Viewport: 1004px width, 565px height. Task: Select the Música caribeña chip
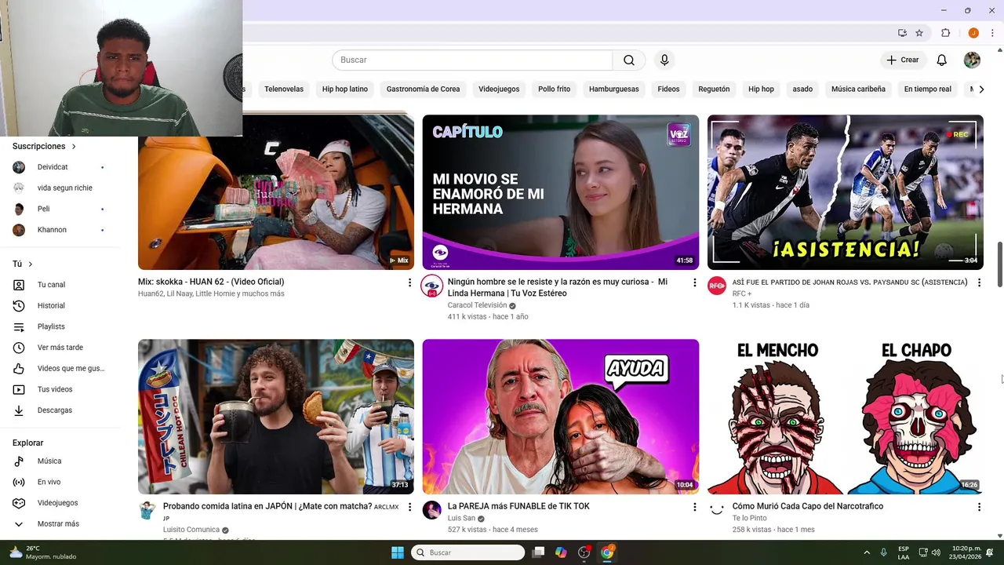tap(858, 89)
